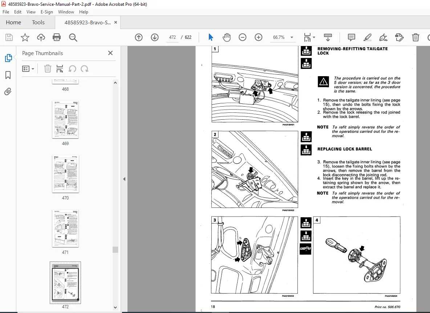Select the arrow selection tool
Screen dimensions: 430x313
click(x=211, y=37)
